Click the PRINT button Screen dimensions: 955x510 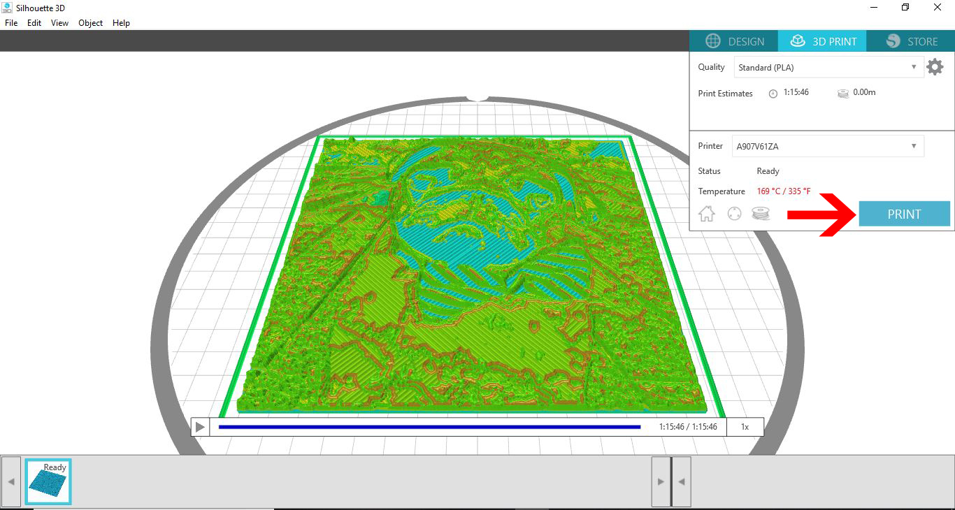[904, 214]
